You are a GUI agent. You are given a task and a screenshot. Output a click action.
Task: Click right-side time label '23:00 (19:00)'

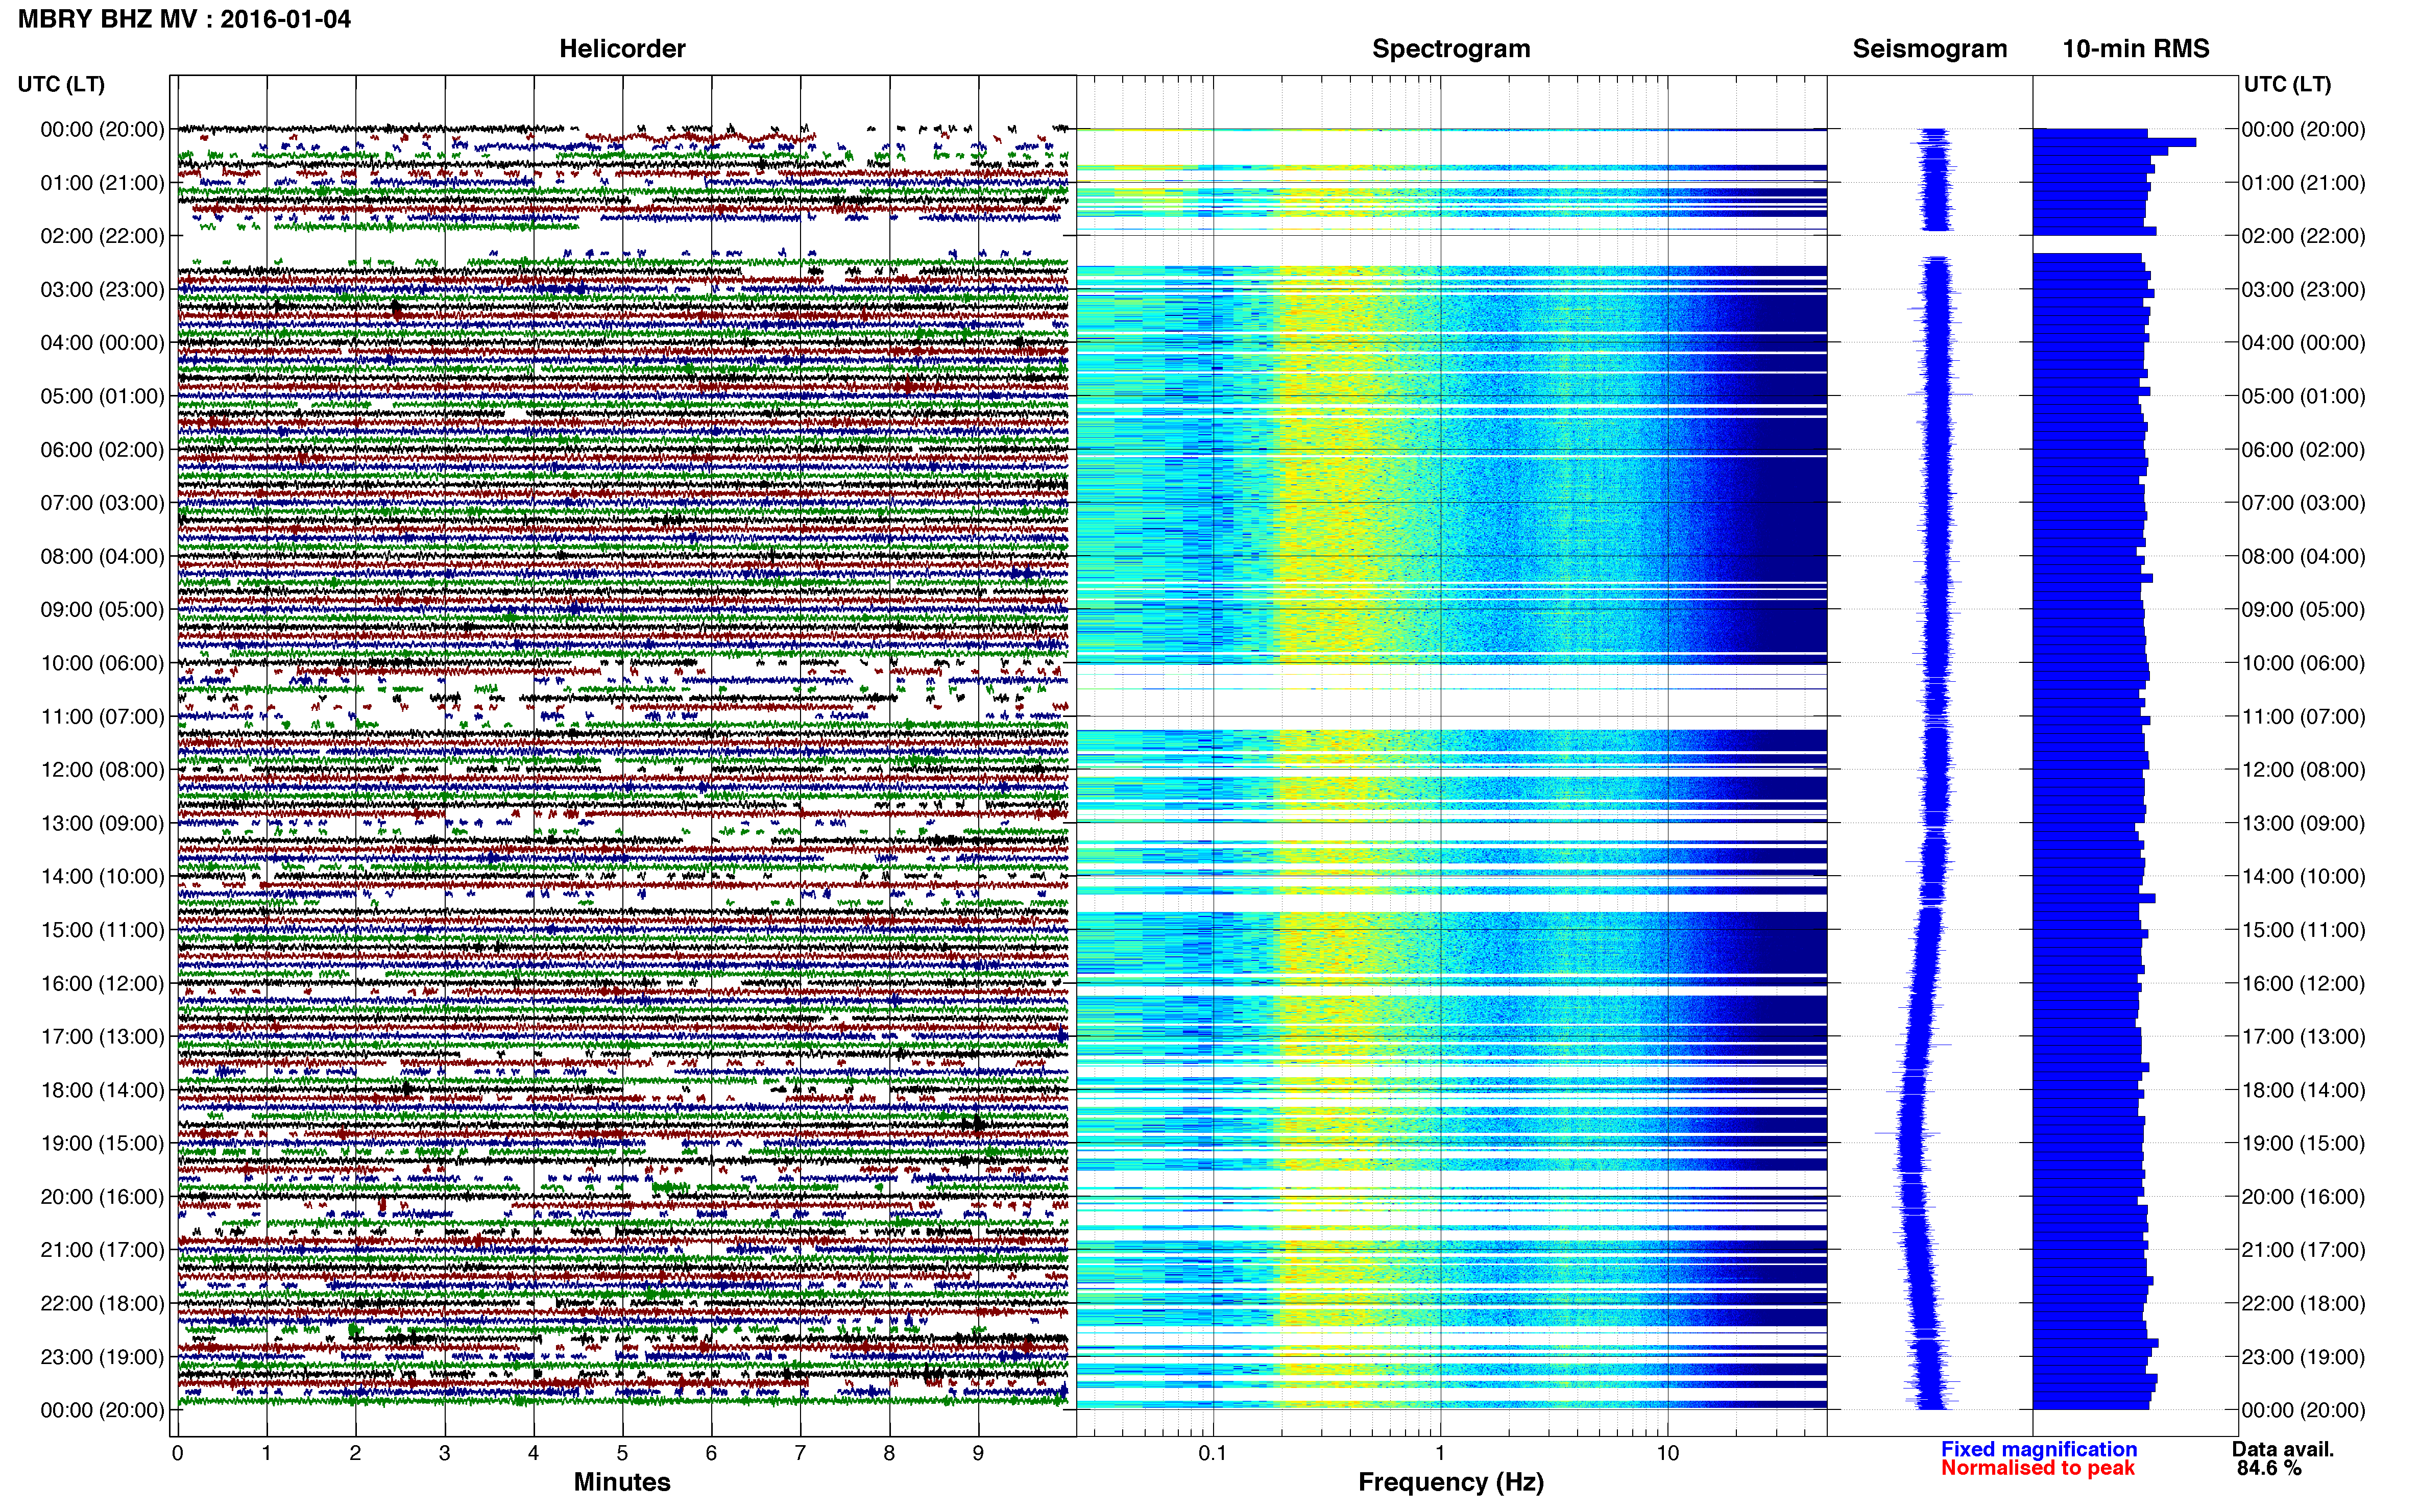pyautogui.click(x=2303, y=1357)
